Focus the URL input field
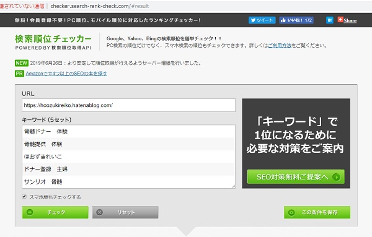 click(128, 105)
